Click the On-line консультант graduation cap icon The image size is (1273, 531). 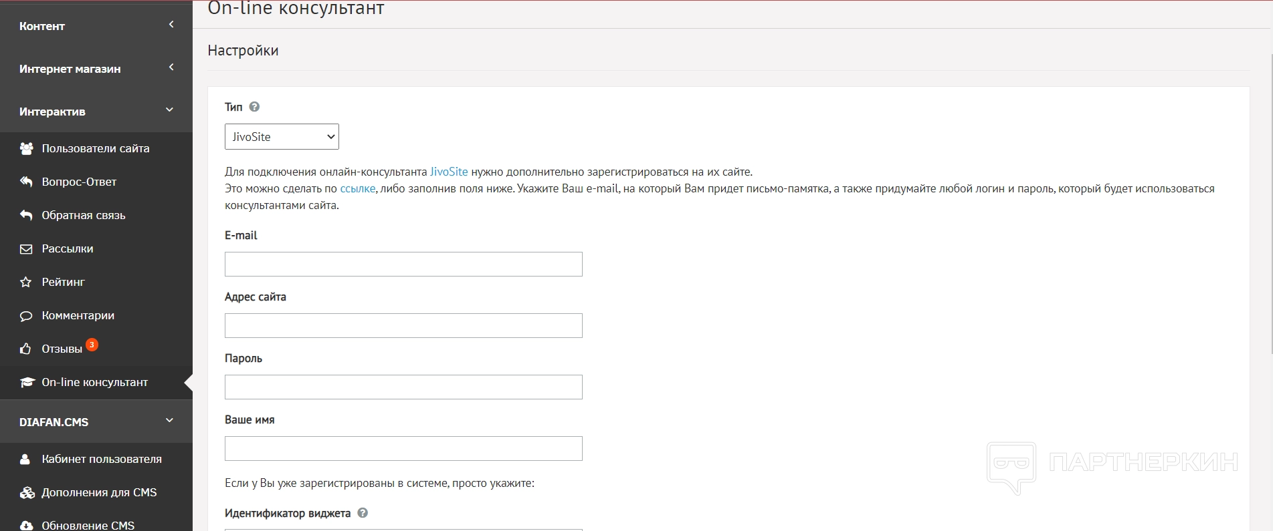click(27, 382)
